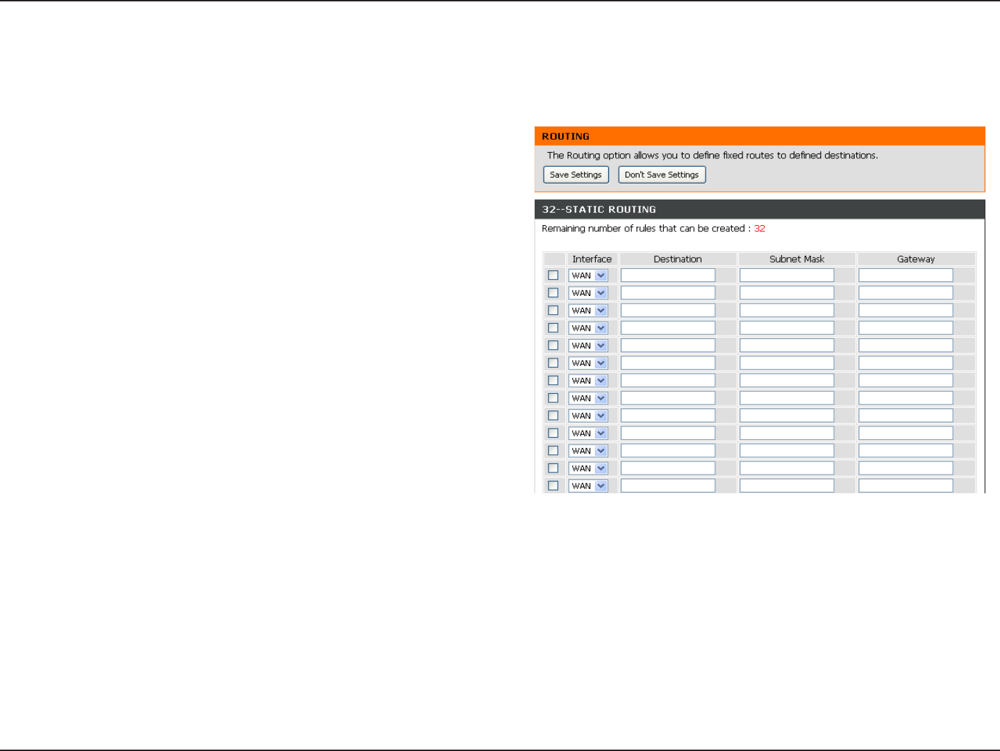Focus the Gateway field in row five
This screenshot has width=1000, height=751.
click(x=906, y=345)
